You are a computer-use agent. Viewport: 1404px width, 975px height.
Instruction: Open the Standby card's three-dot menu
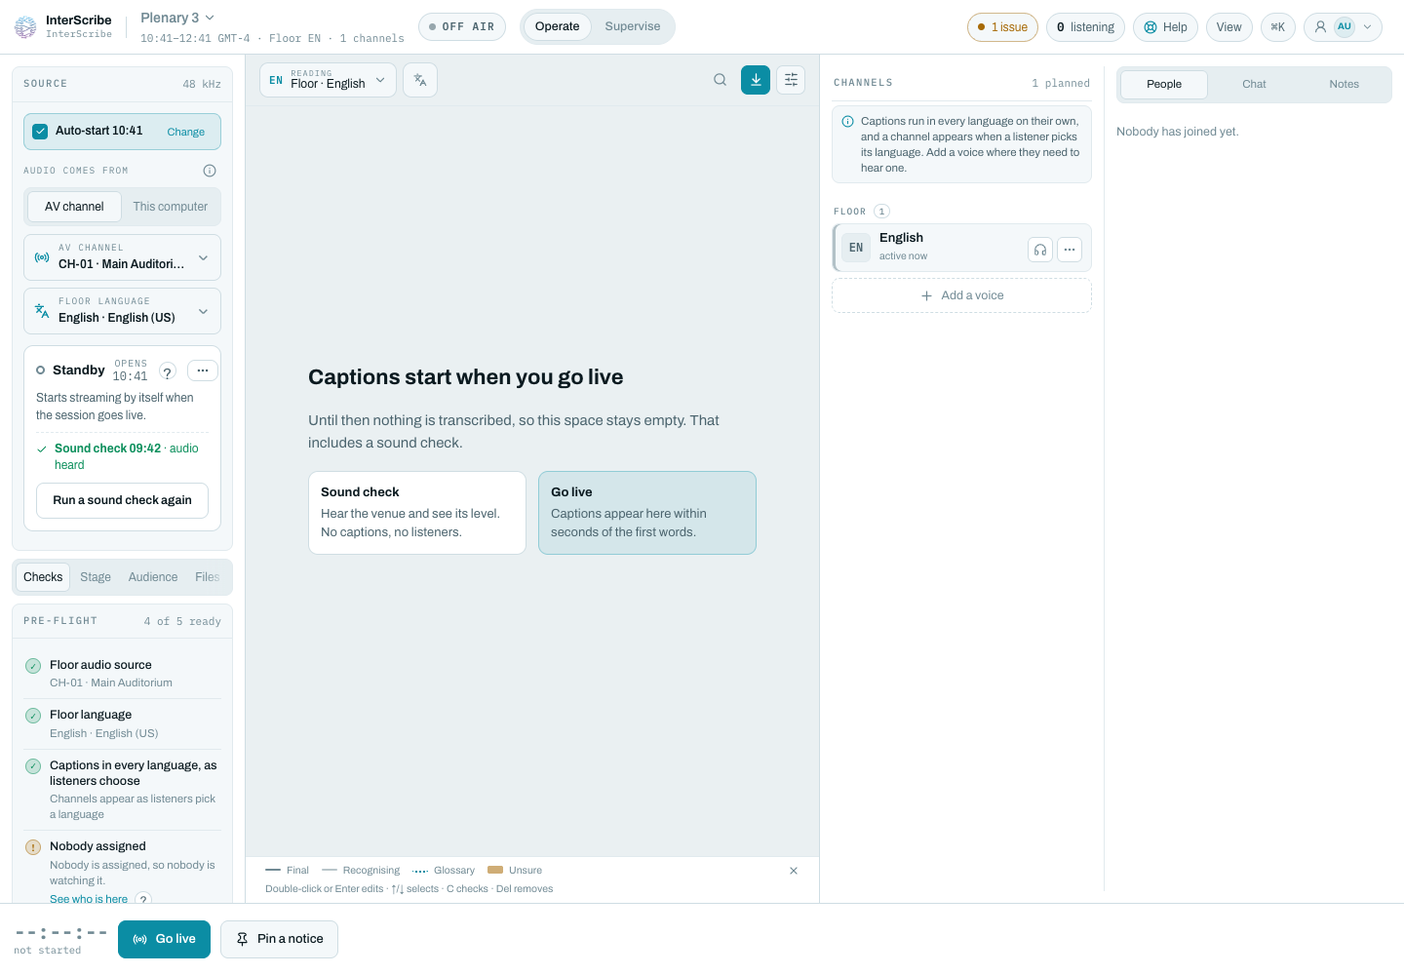click(203, 370)
